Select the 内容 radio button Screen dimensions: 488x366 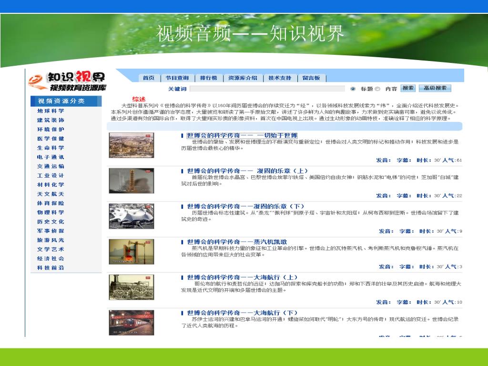coord(377,89)
